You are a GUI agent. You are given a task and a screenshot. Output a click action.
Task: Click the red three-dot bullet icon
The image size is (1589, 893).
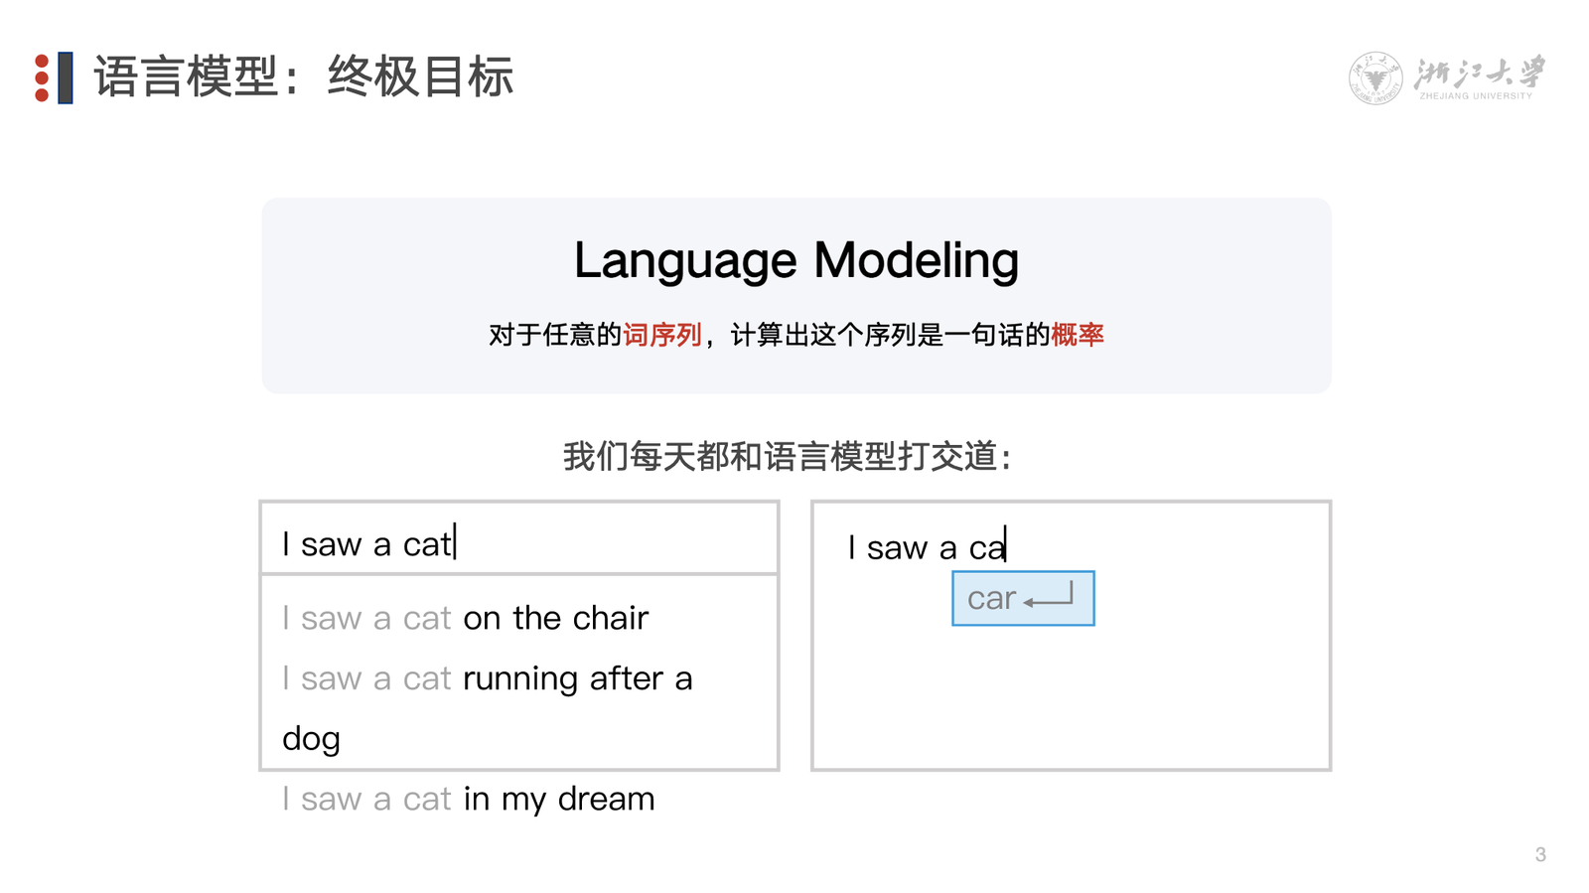pyautogui.click(x=42, y=77)
